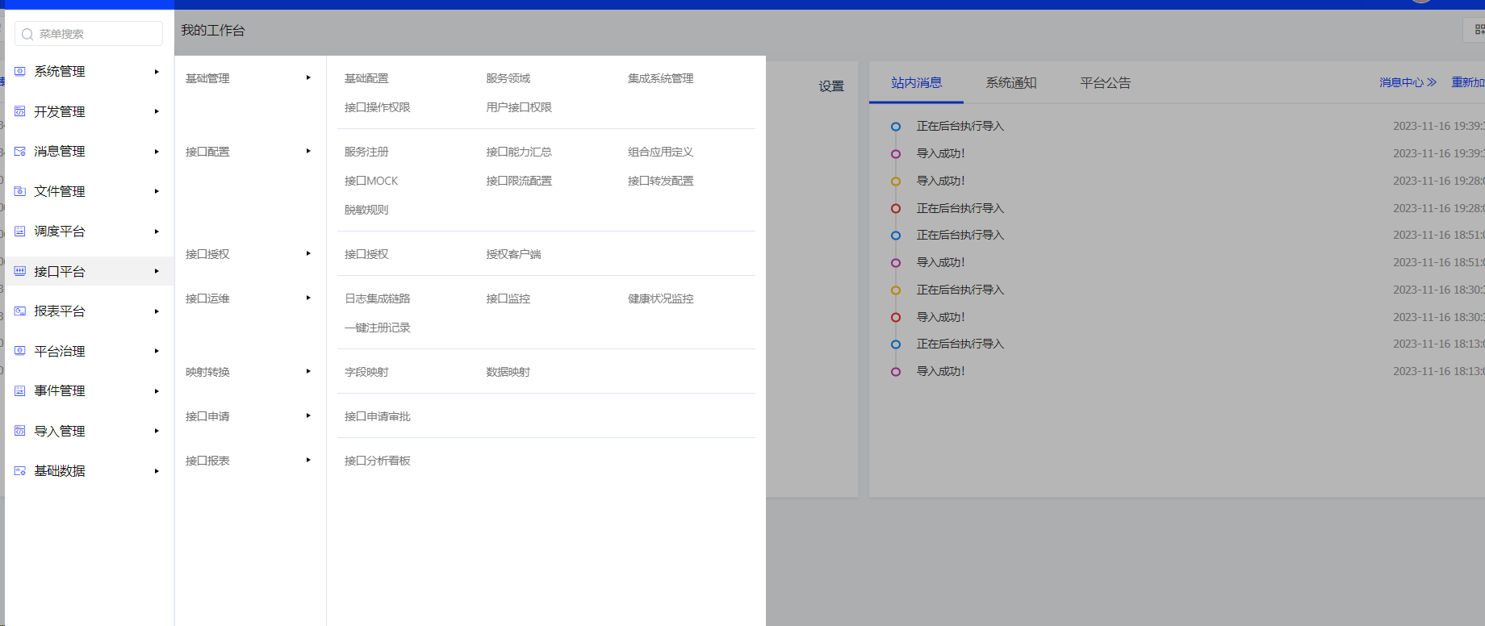Click the 文件管理 sidebar icon
1485x626 pixels.
tap(20, 191)
